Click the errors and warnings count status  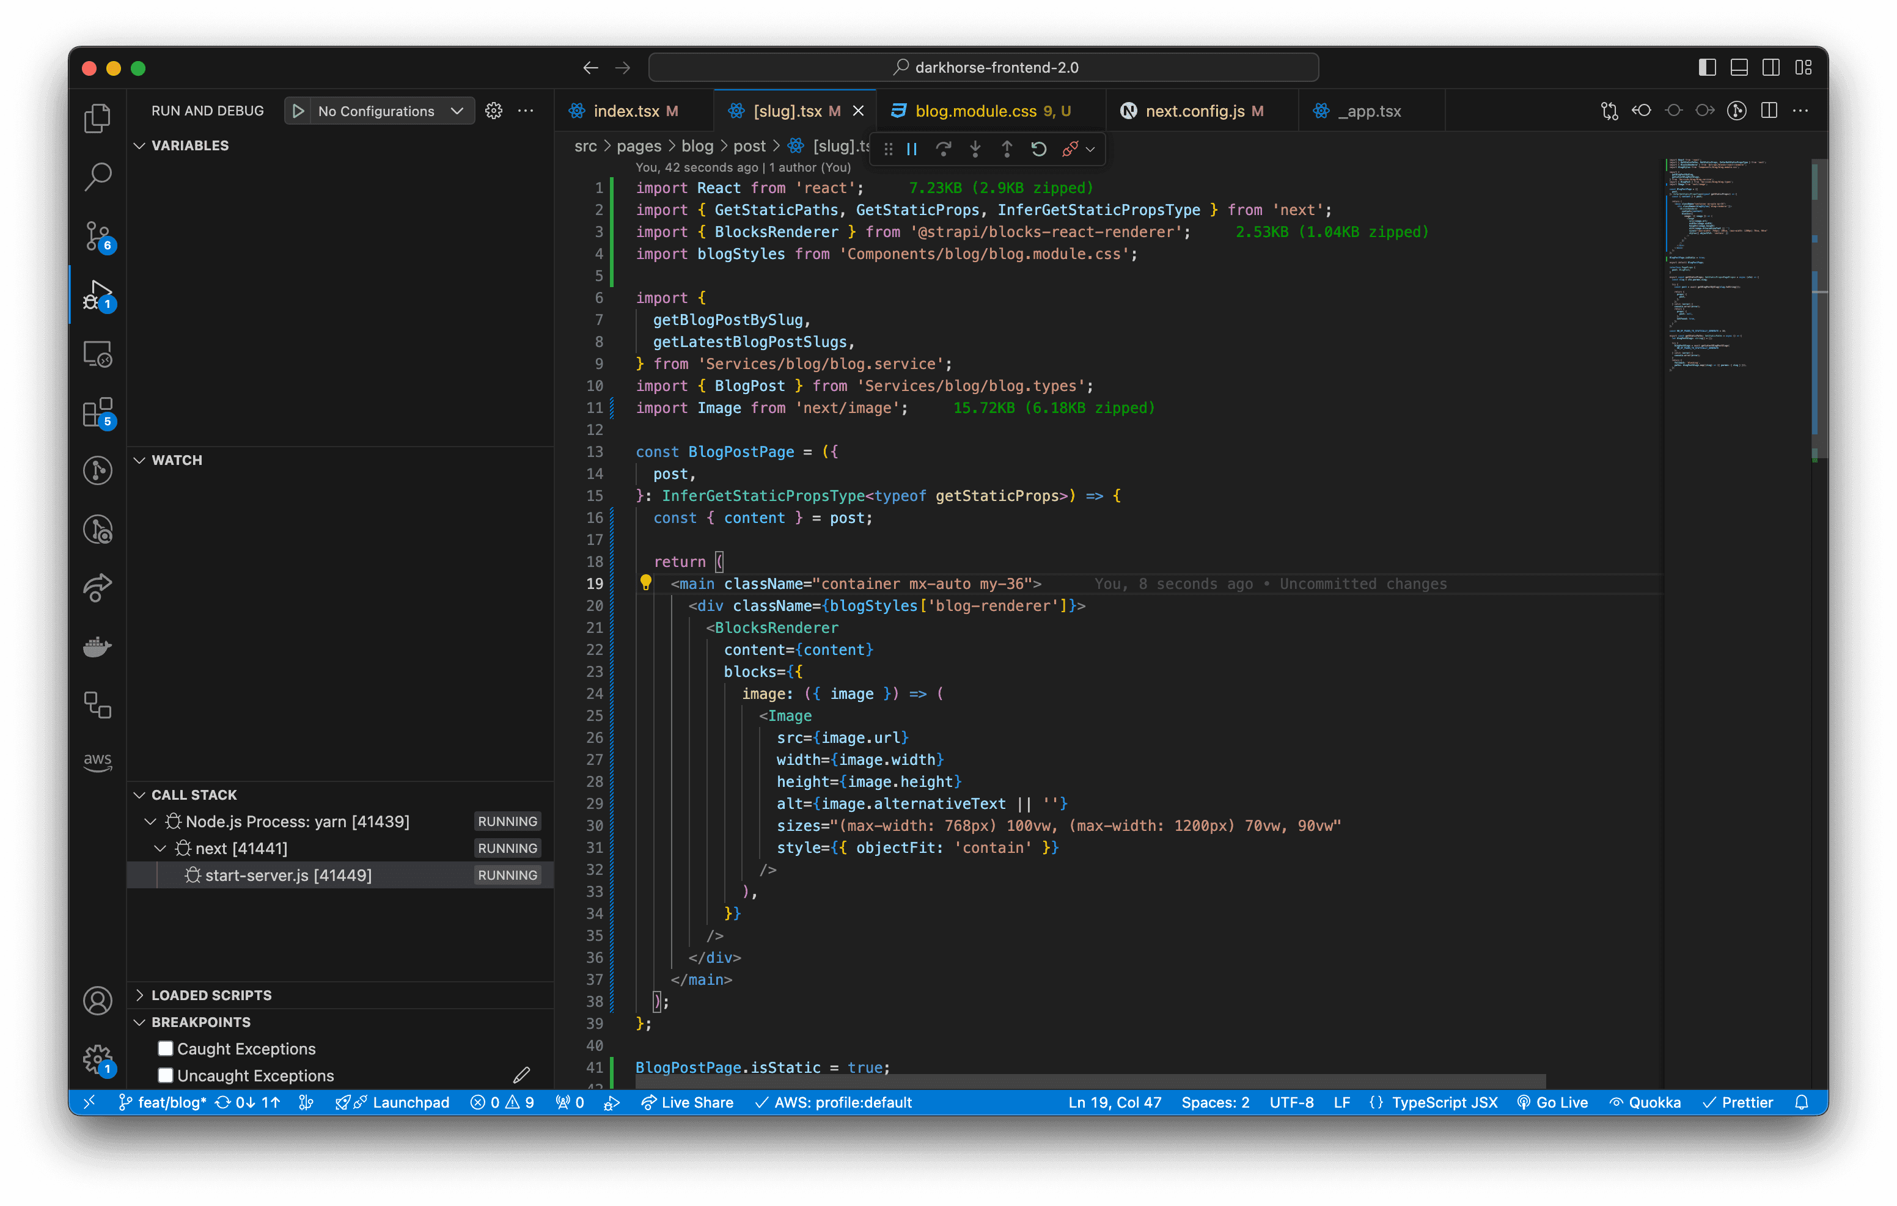pos(502,1102)
